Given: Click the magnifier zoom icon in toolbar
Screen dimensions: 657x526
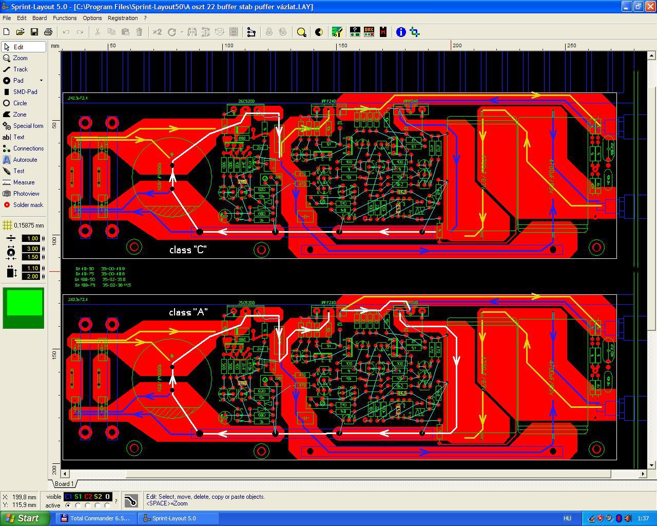Looking at the screenshot, I should click(x=302, y=32).
